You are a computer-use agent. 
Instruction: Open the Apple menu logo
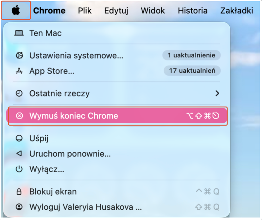coord(16,10)
